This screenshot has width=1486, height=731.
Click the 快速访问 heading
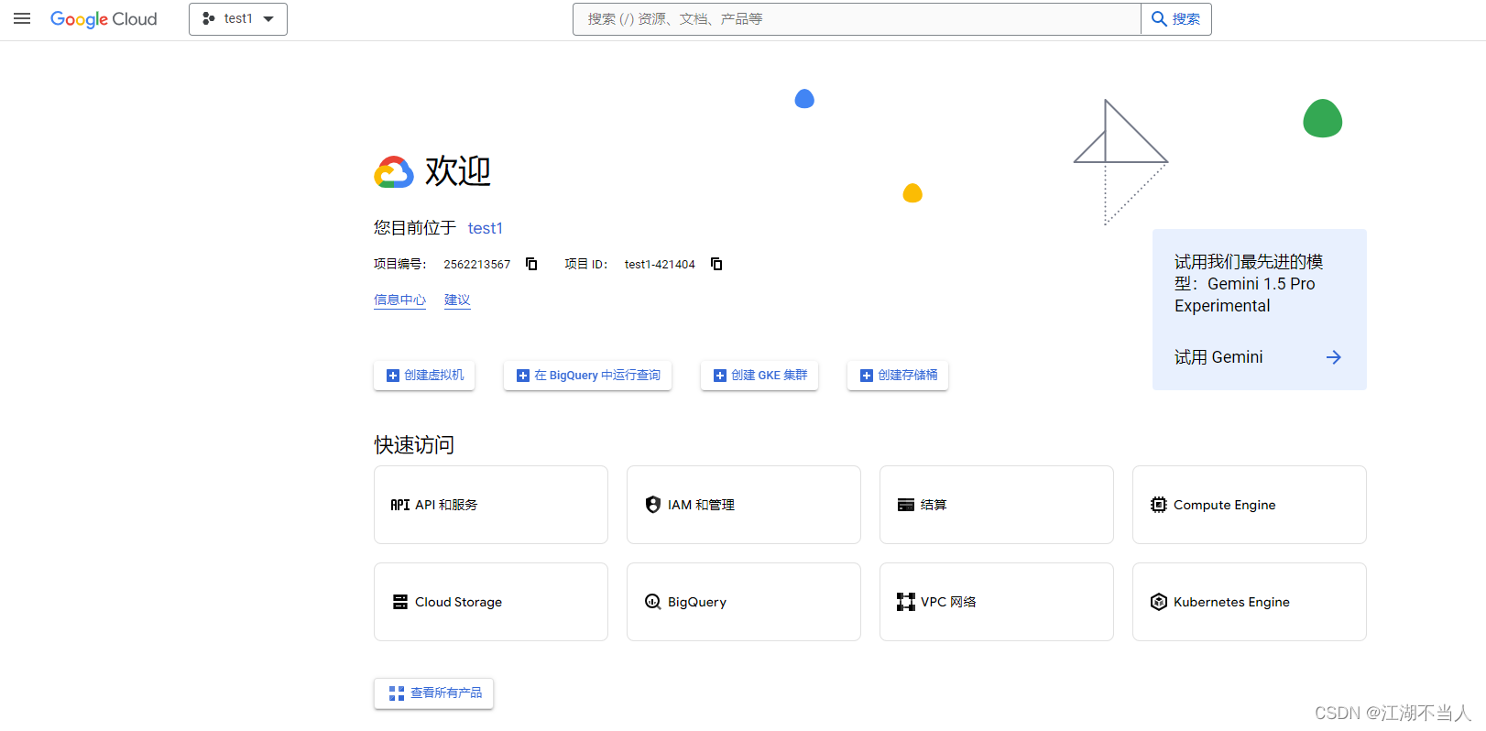[414, 445]
